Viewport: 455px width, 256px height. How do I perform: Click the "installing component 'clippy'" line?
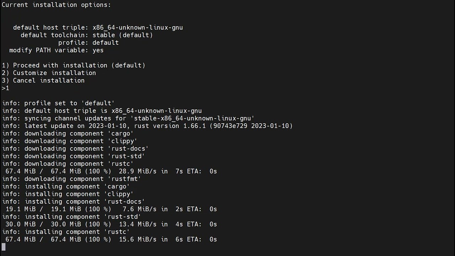(68, 194)
